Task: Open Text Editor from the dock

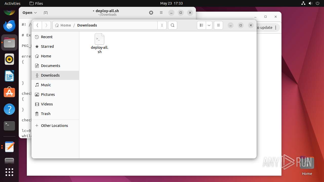Action: tap(9, 147)
